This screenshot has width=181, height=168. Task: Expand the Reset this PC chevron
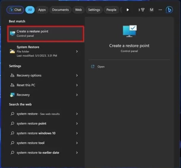tap(77, 85)
